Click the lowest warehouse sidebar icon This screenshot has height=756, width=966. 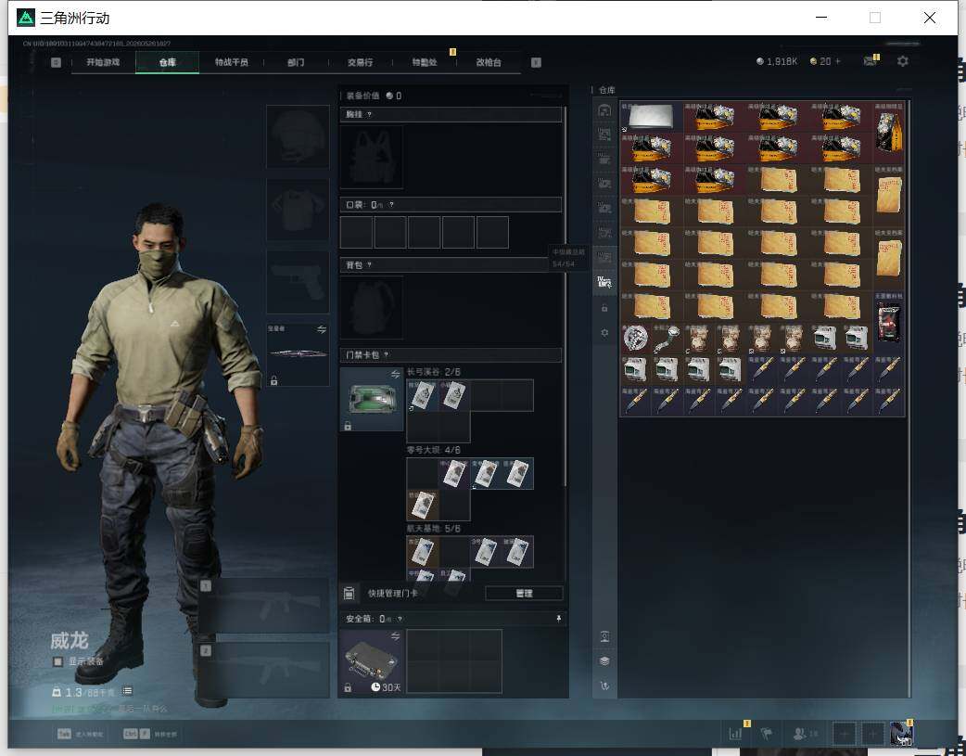pos(604,686)
